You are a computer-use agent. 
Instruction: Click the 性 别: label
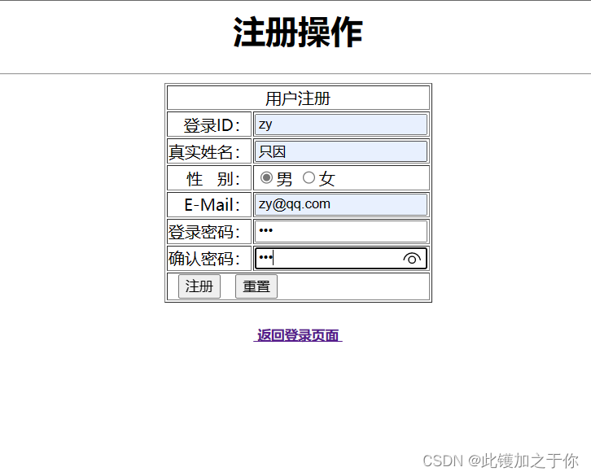click(x=213, y=179)
